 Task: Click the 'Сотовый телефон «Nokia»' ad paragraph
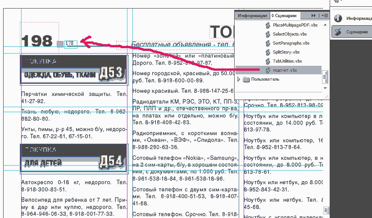(x=185, y=168)
